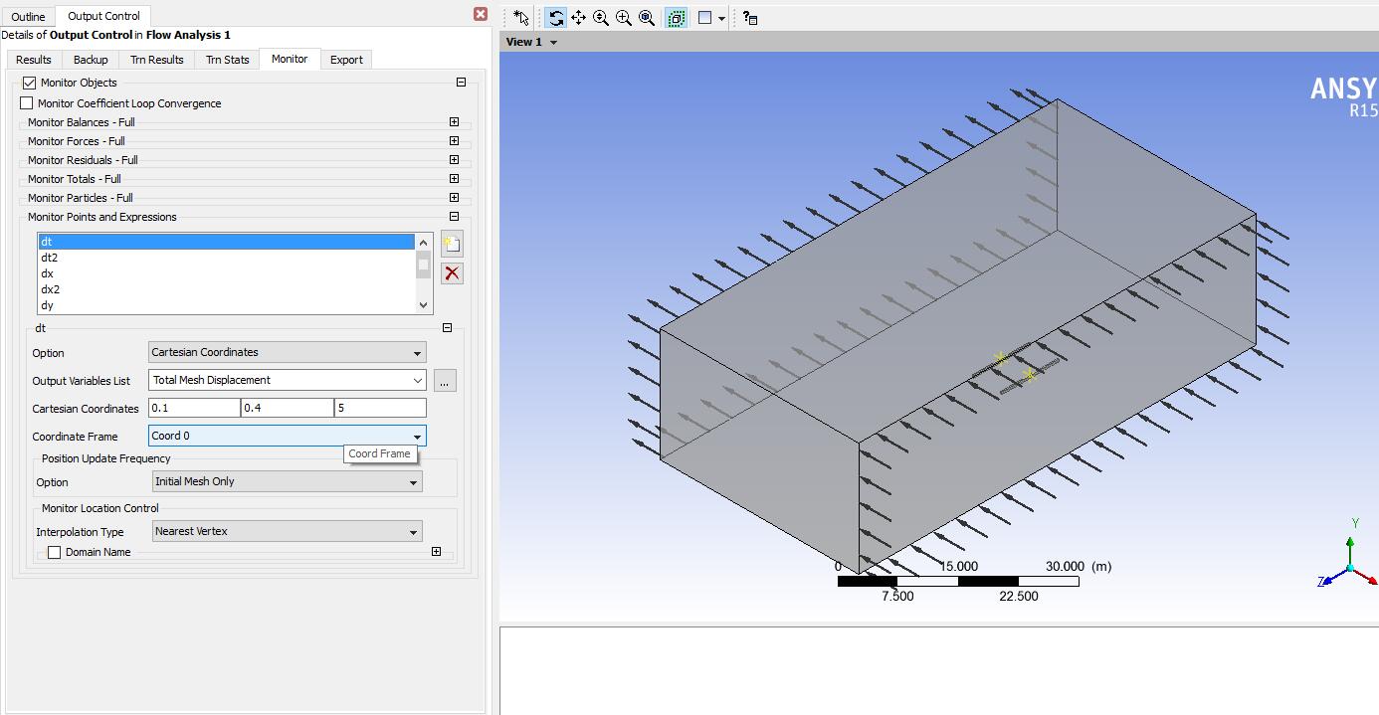
Task: Click the Output Variables ellipsis button
Action: click(x=445, y=380)
